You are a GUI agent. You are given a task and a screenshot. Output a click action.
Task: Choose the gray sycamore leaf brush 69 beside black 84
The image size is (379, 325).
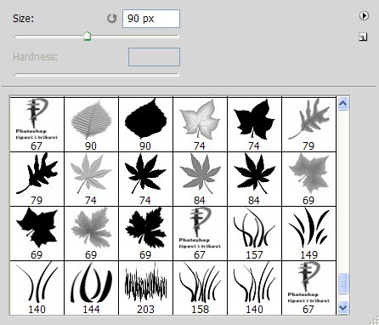click(x=308, y=179)
